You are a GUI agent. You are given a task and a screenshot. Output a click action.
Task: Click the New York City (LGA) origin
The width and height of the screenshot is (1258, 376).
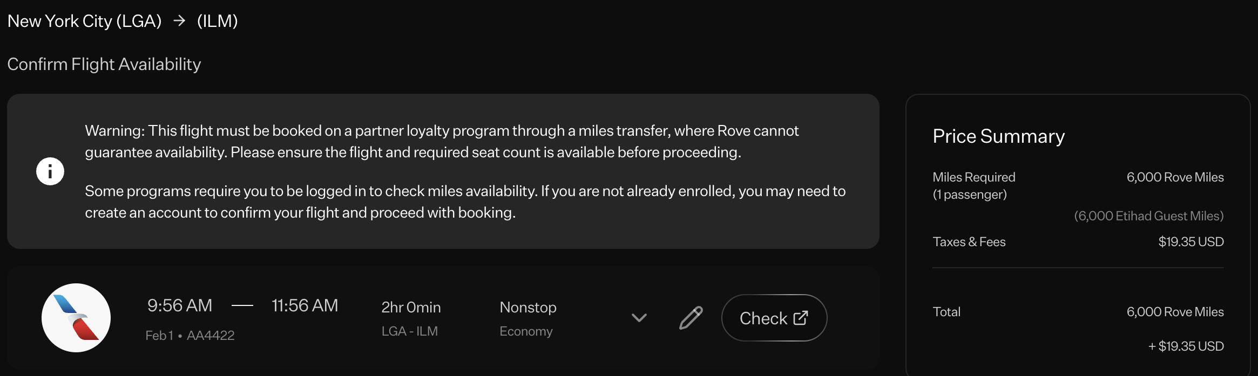coord(85,21)
